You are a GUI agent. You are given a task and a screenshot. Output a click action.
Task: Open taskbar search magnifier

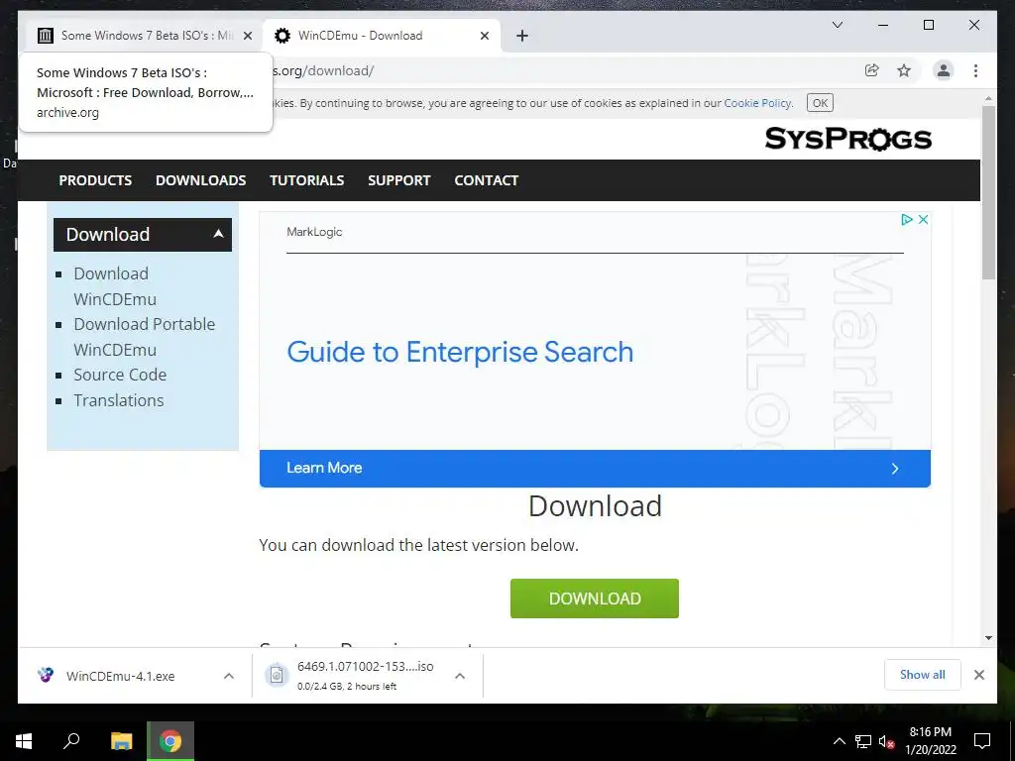coord(71,741)
